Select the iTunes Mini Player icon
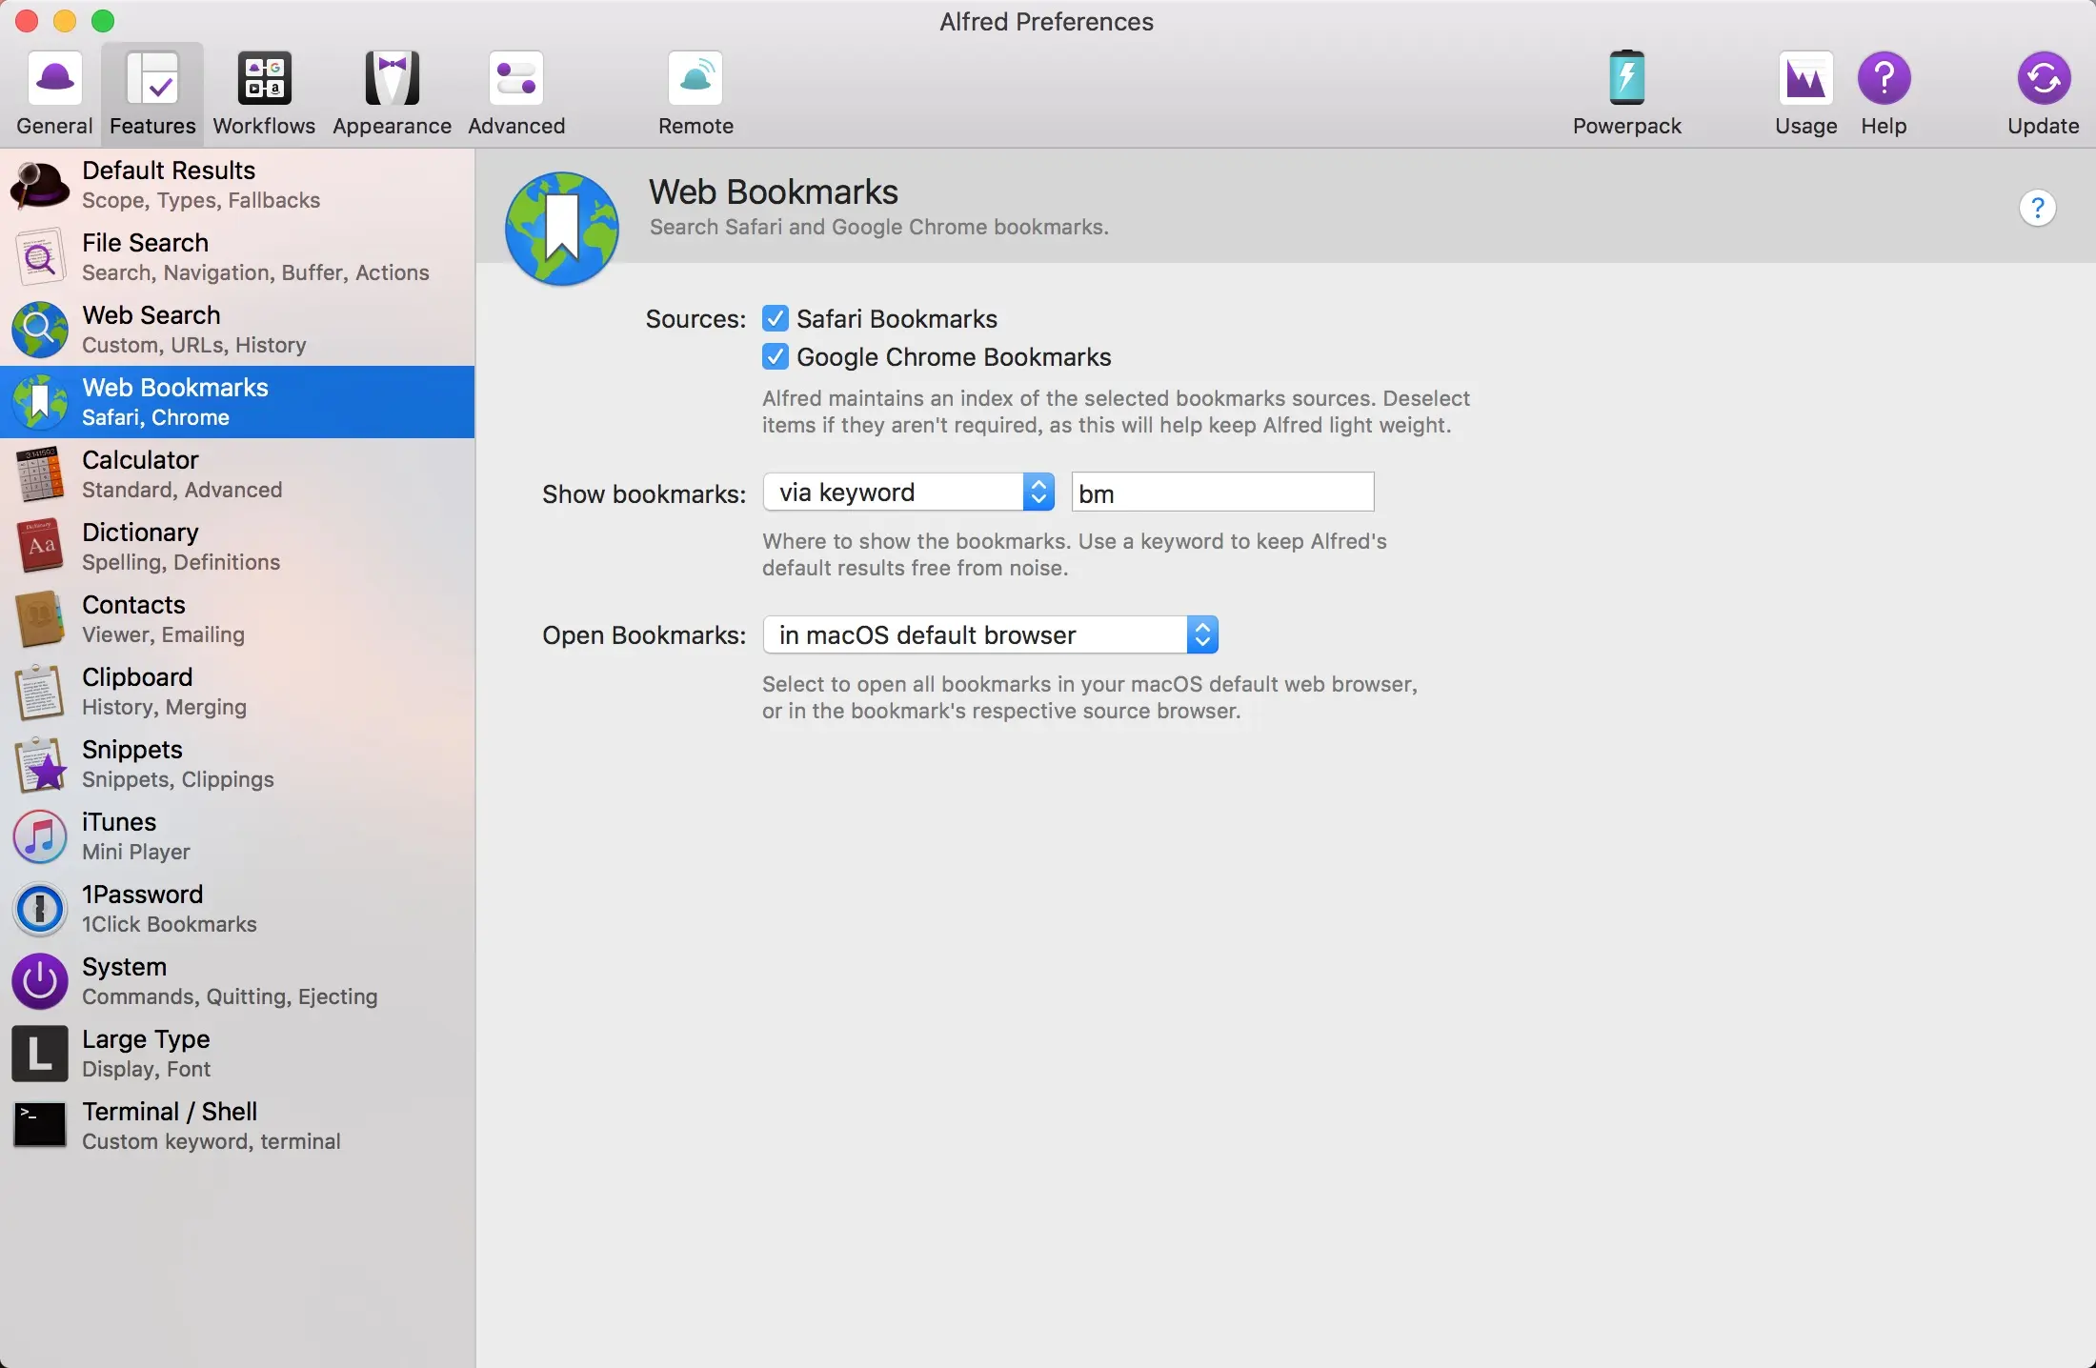The height and width of the screenshot is (1368, 2096). tap(40, 836)
